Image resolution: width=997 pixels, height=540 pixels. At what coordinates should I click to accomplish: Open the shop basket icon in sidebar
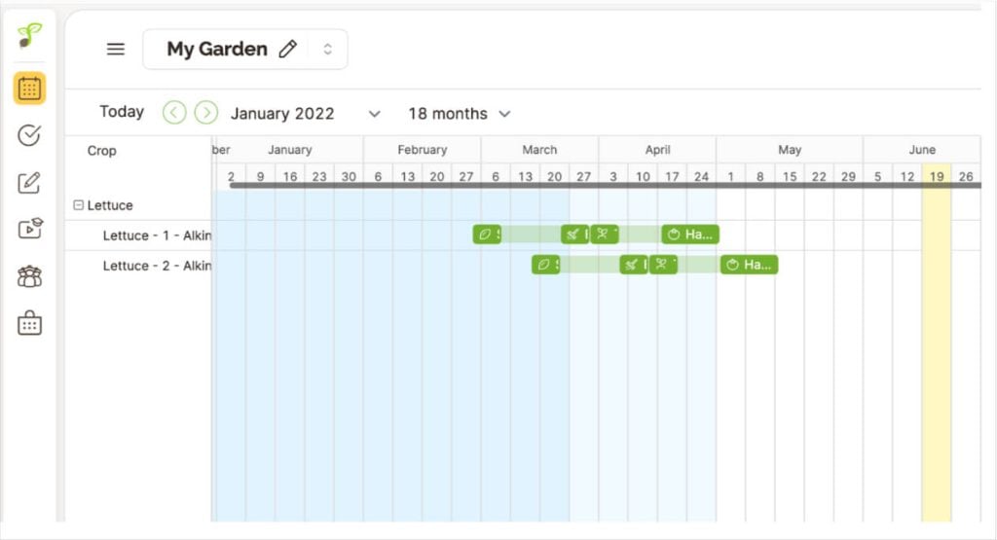point(29,323)
